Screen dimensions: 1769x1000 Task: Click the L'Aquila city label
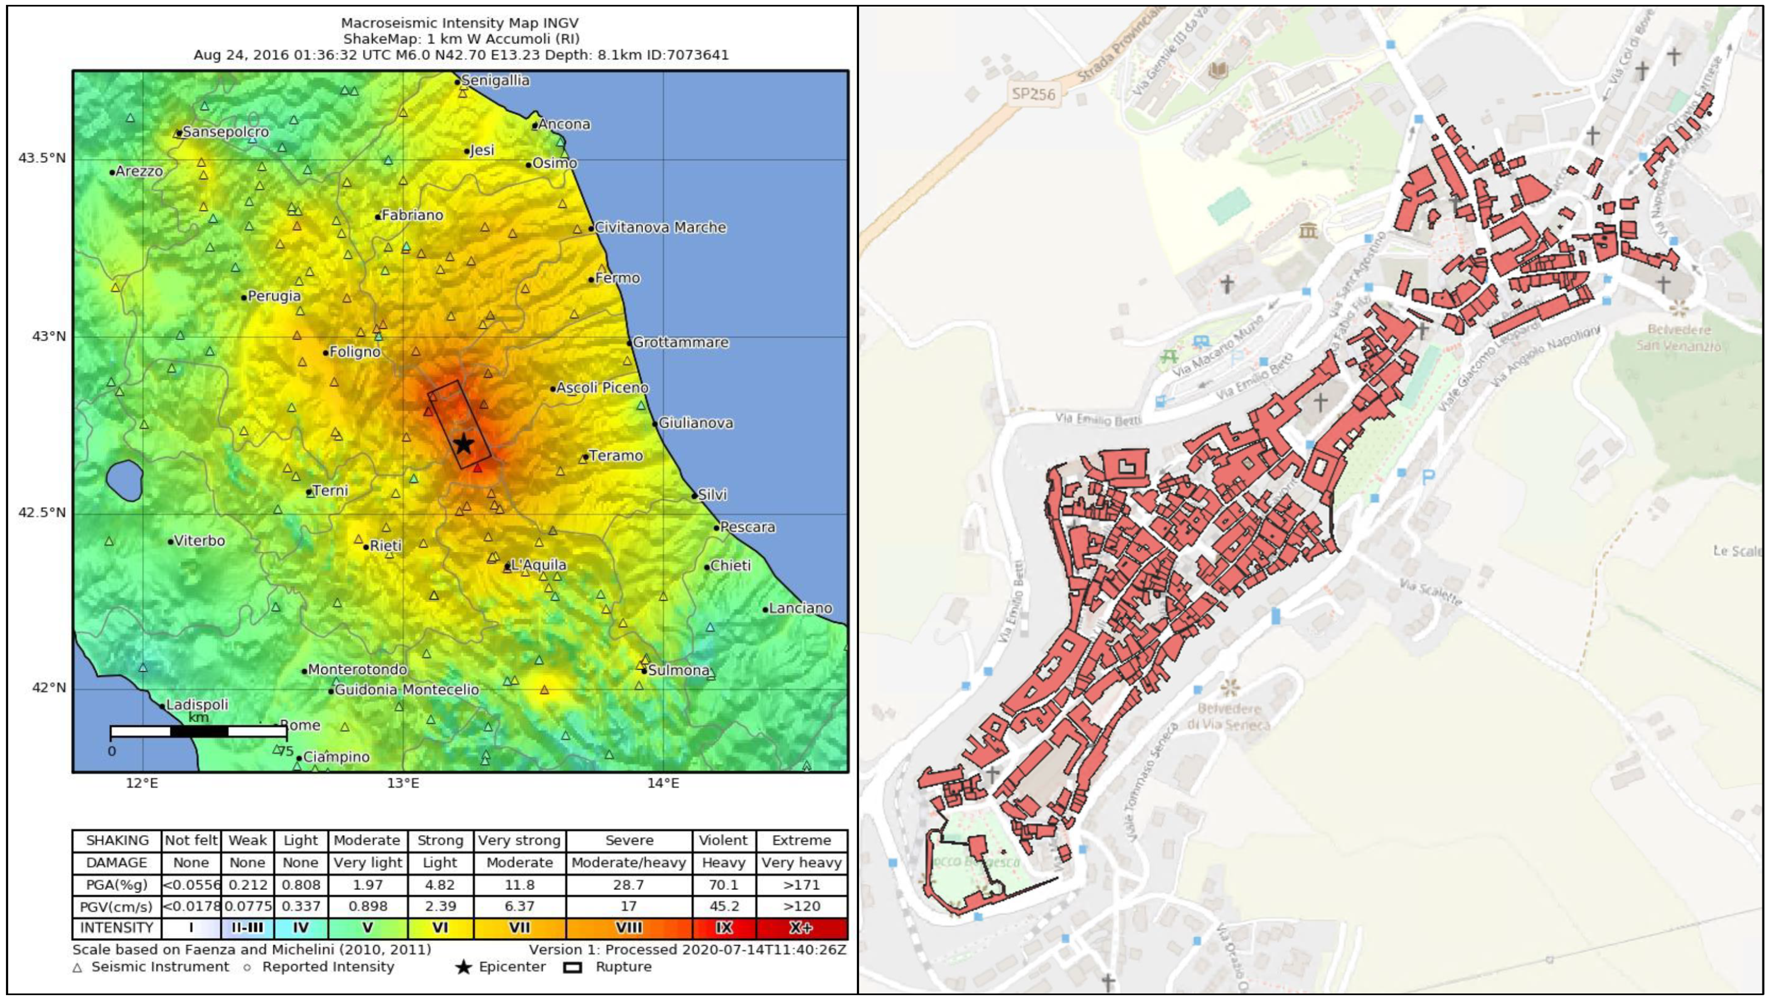(x=538, y=564)
